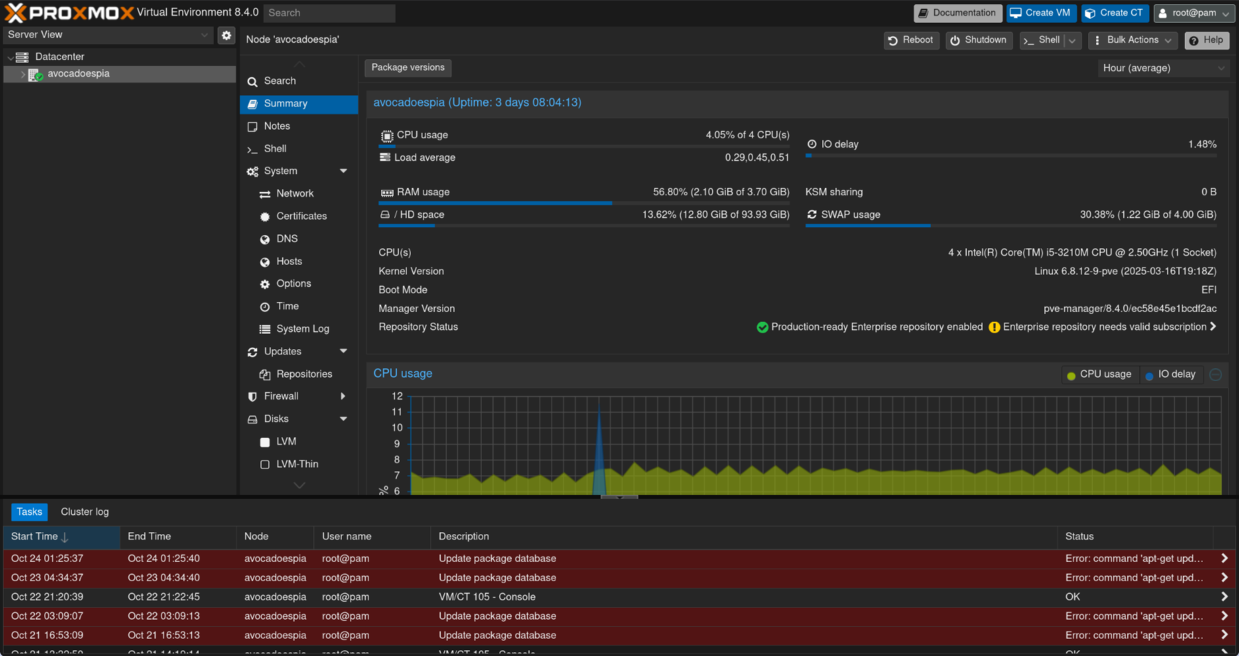This screenshot has width=1239, height=656.
Task: Open the Summary panel icon in sidebar
Action: 253,104
